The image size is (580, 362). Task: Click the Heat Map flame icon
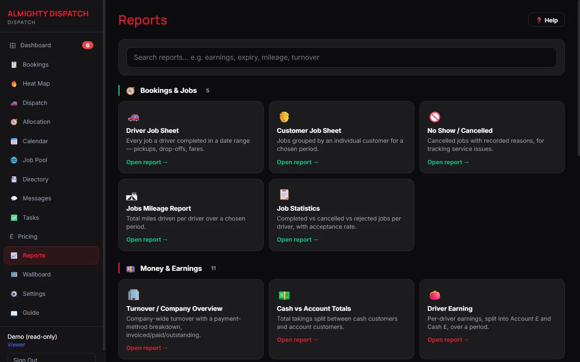[14, 84]
